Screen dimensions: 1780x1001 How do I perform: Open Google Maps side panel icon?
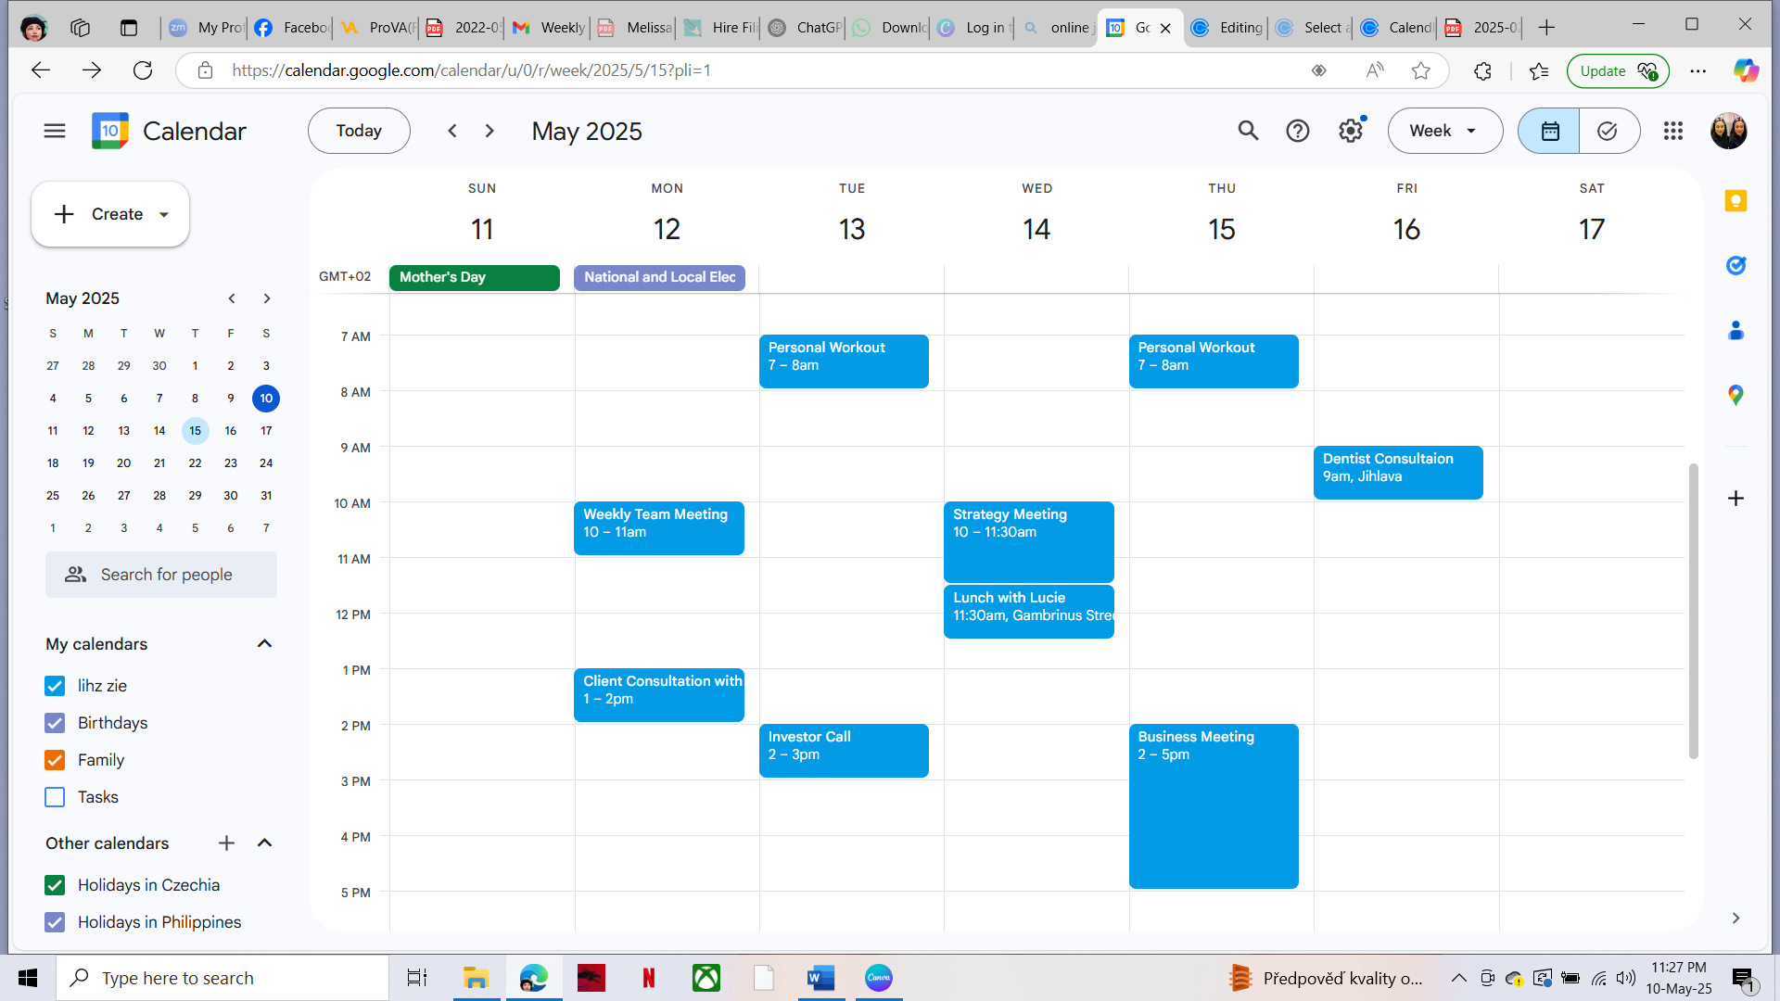(x=1735, y=396)
